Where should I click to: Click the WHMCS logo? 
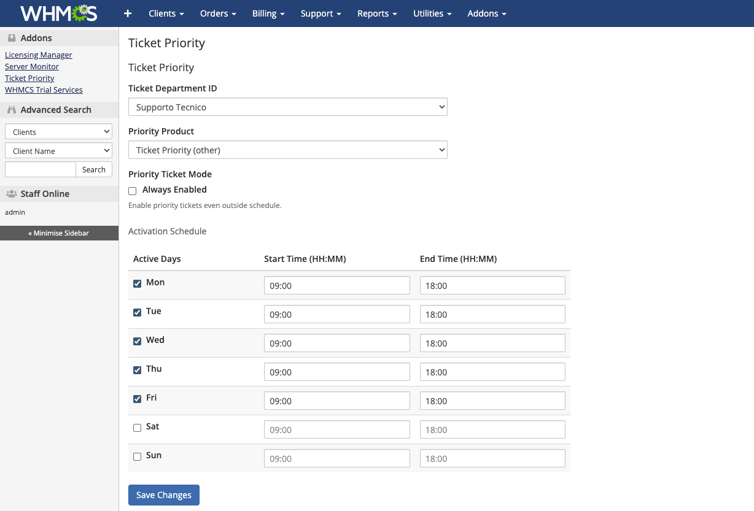click(x=59, y=13)
